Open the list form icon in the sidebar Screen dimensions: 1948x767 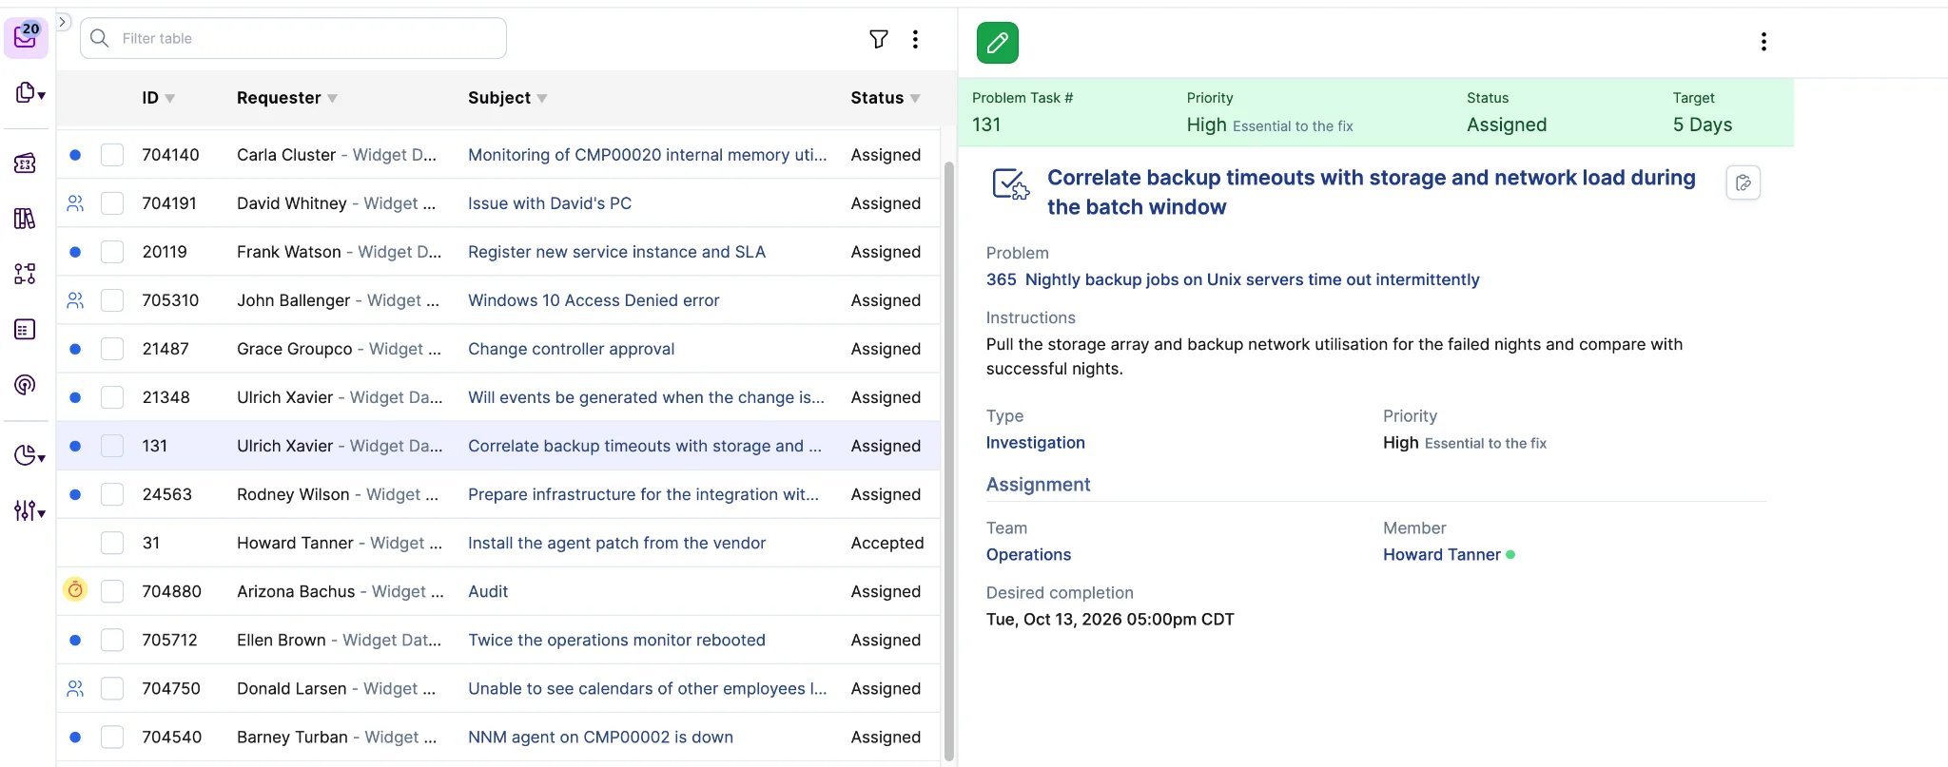click(x=26, y=329)
